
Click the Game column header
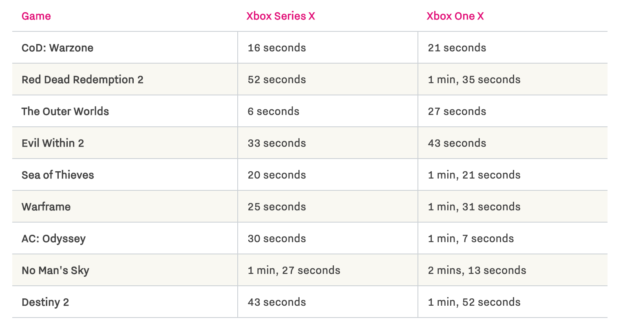pyautogui.click(x=36, y=16)
